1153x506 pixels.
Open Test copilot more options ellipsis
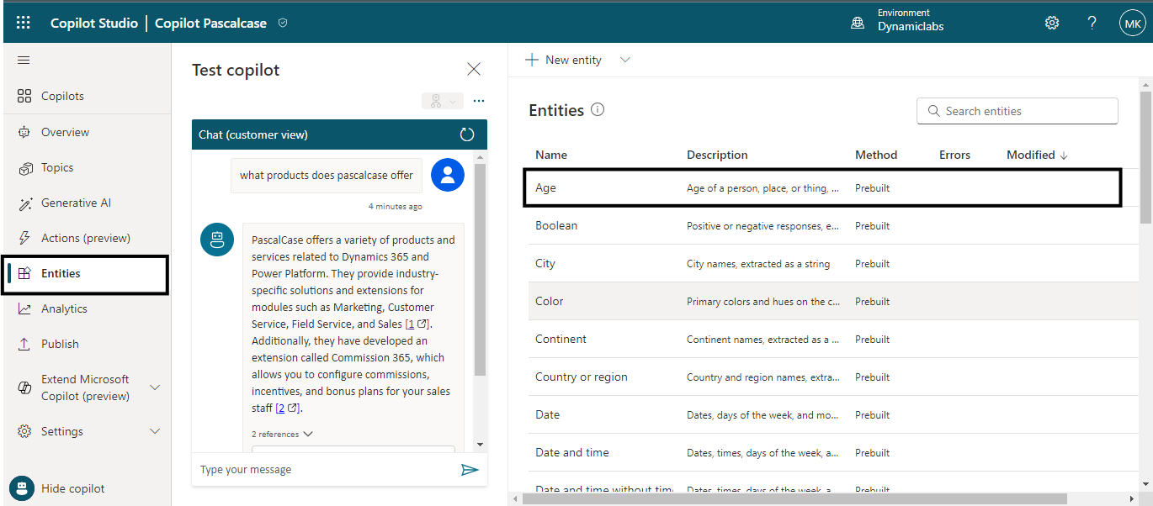pos(479,101)
